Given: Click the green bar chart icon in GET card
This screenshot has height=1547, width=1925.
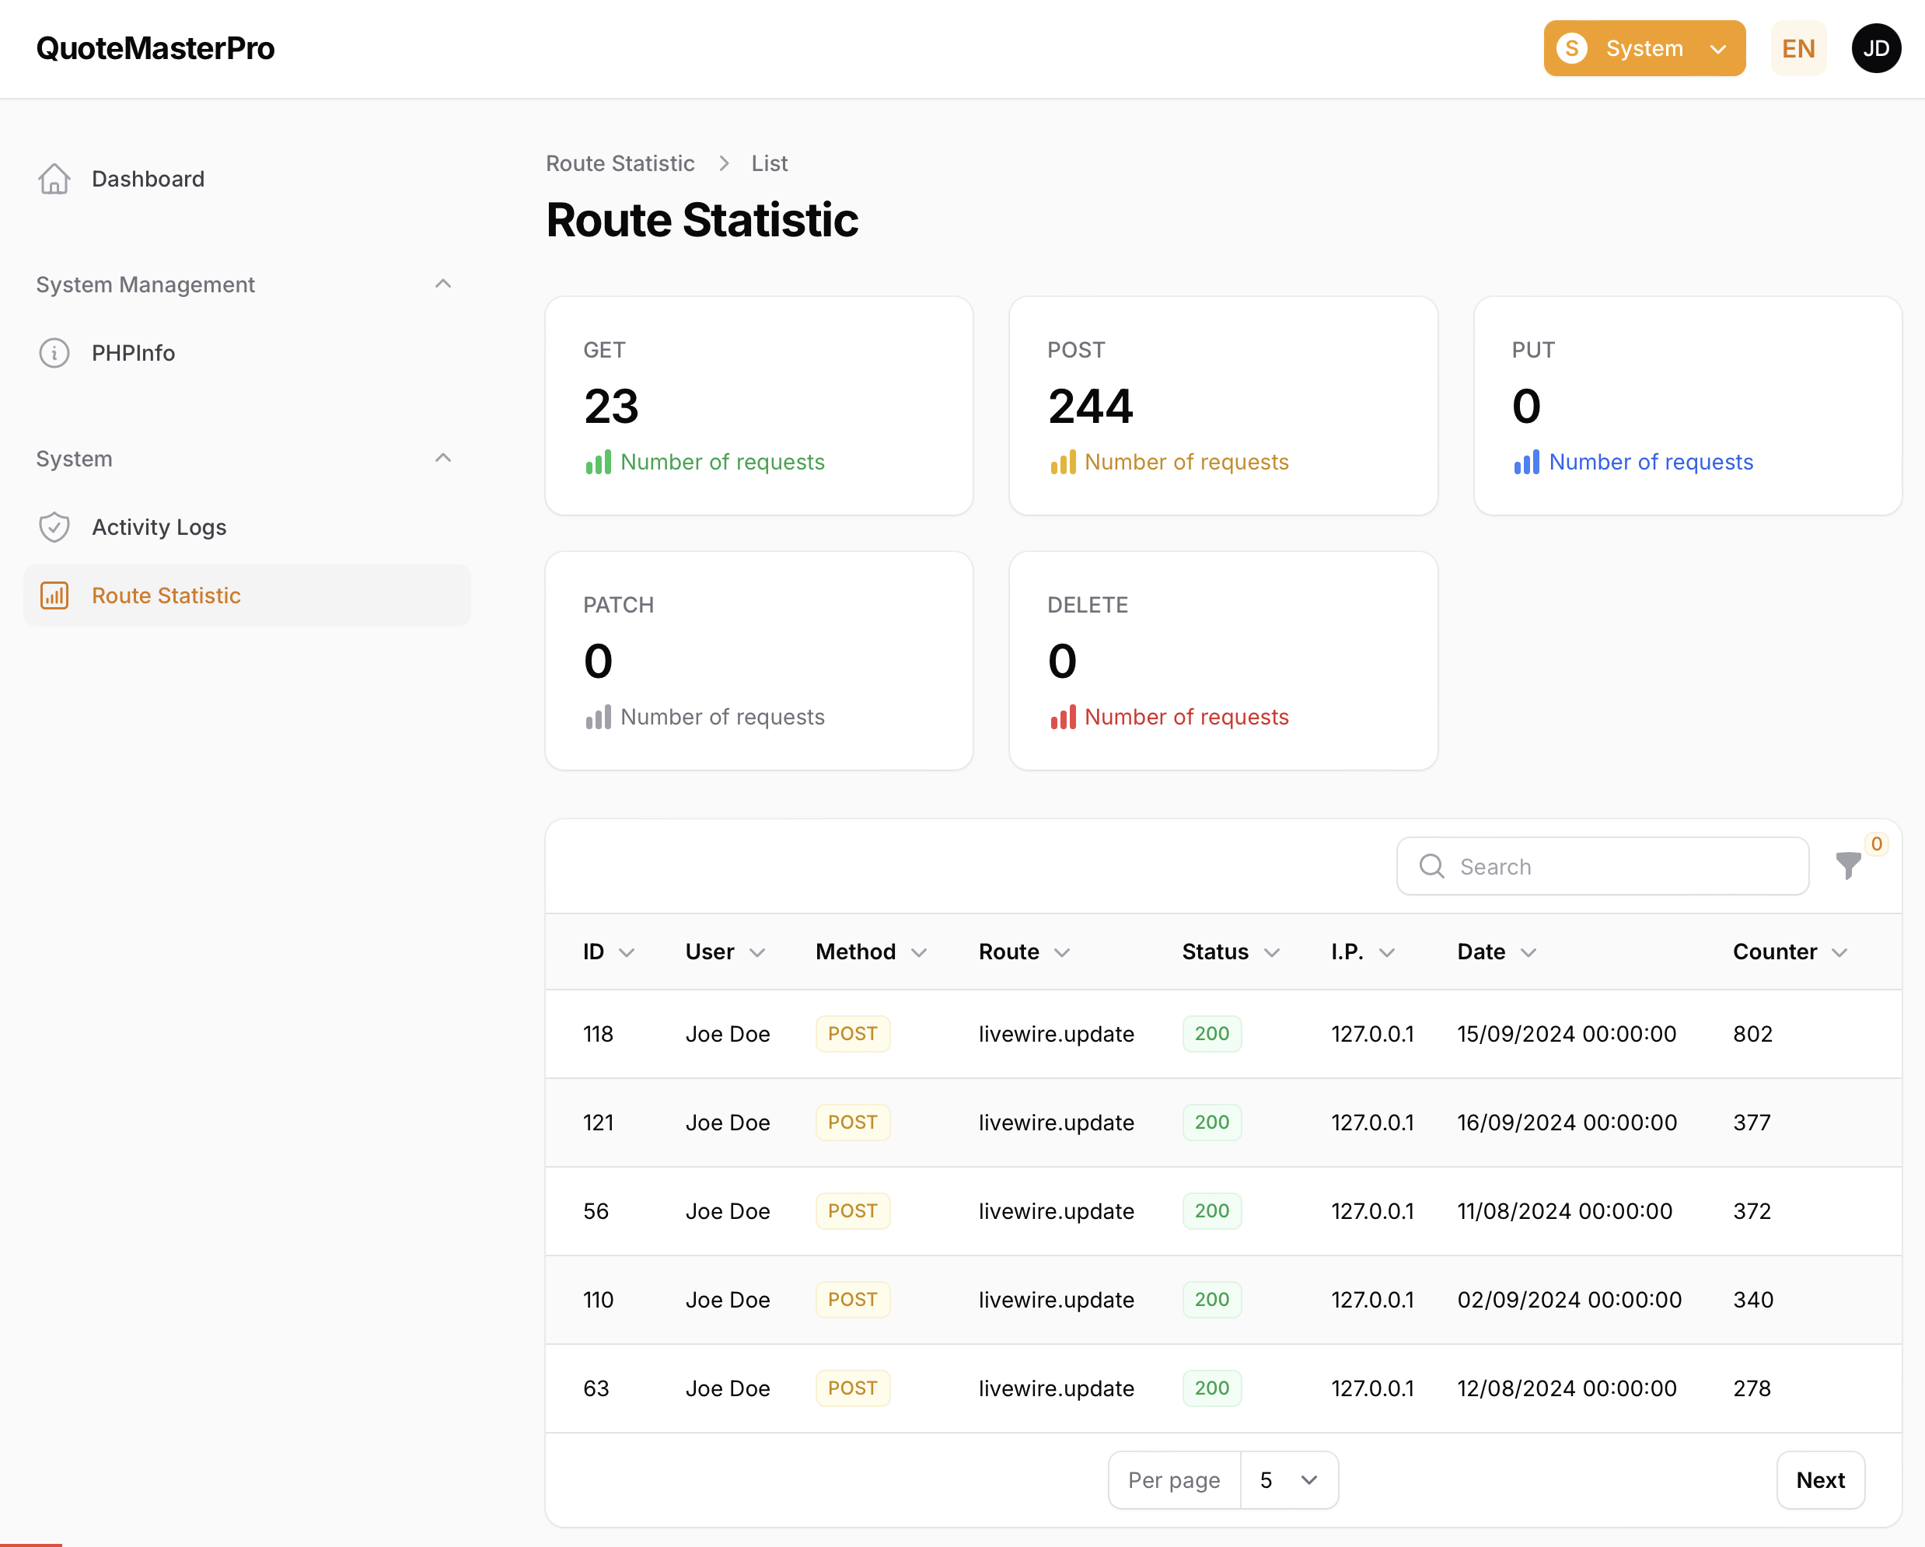Looking at the screenshot, I should pos(598,462).
